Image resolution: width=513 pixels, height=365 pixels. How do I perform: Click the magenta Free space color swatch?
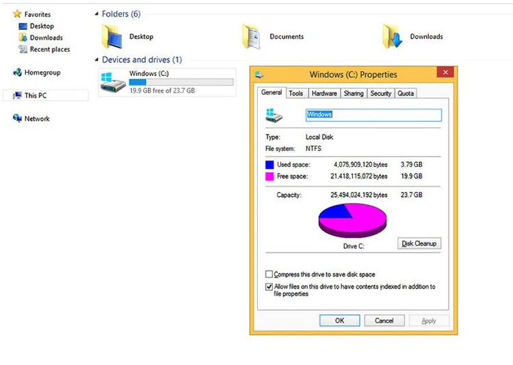269,176
